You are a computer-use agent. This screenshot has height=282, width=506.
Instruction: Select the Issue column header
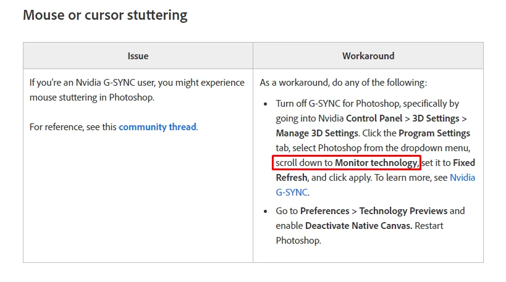pos(138,56)
